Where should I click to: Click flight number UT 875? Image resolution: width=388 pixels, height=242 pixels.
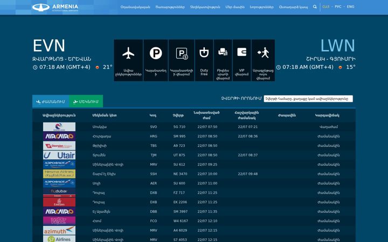179,155
